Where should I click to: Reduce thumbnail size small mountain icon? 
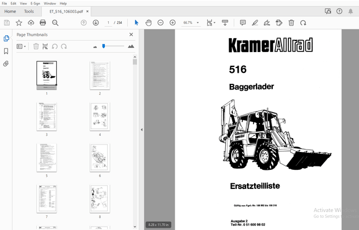(95, 47)
